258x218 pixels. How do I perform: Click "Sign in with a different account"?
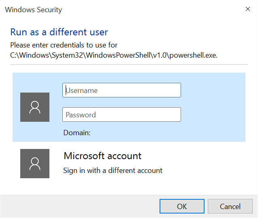[113, 171]
